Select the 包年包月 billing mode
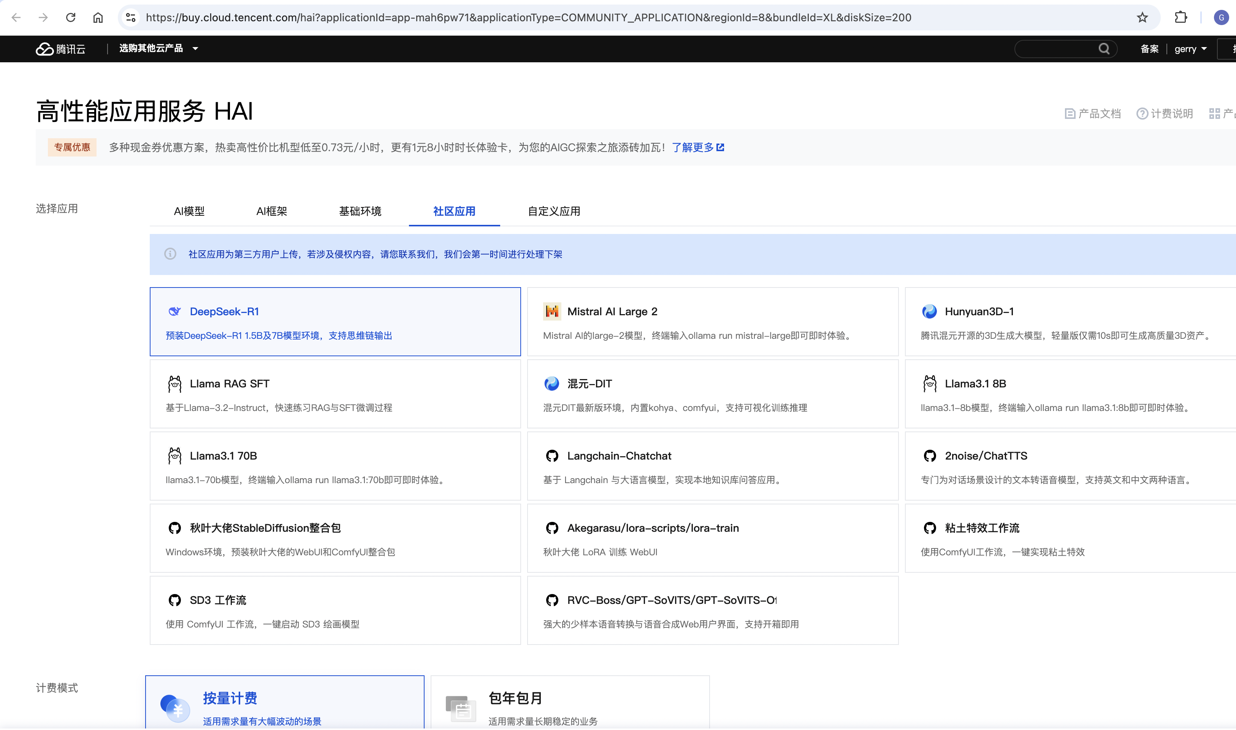The image size is (1236, 730). pyautogui.click(x=570, y=703)
